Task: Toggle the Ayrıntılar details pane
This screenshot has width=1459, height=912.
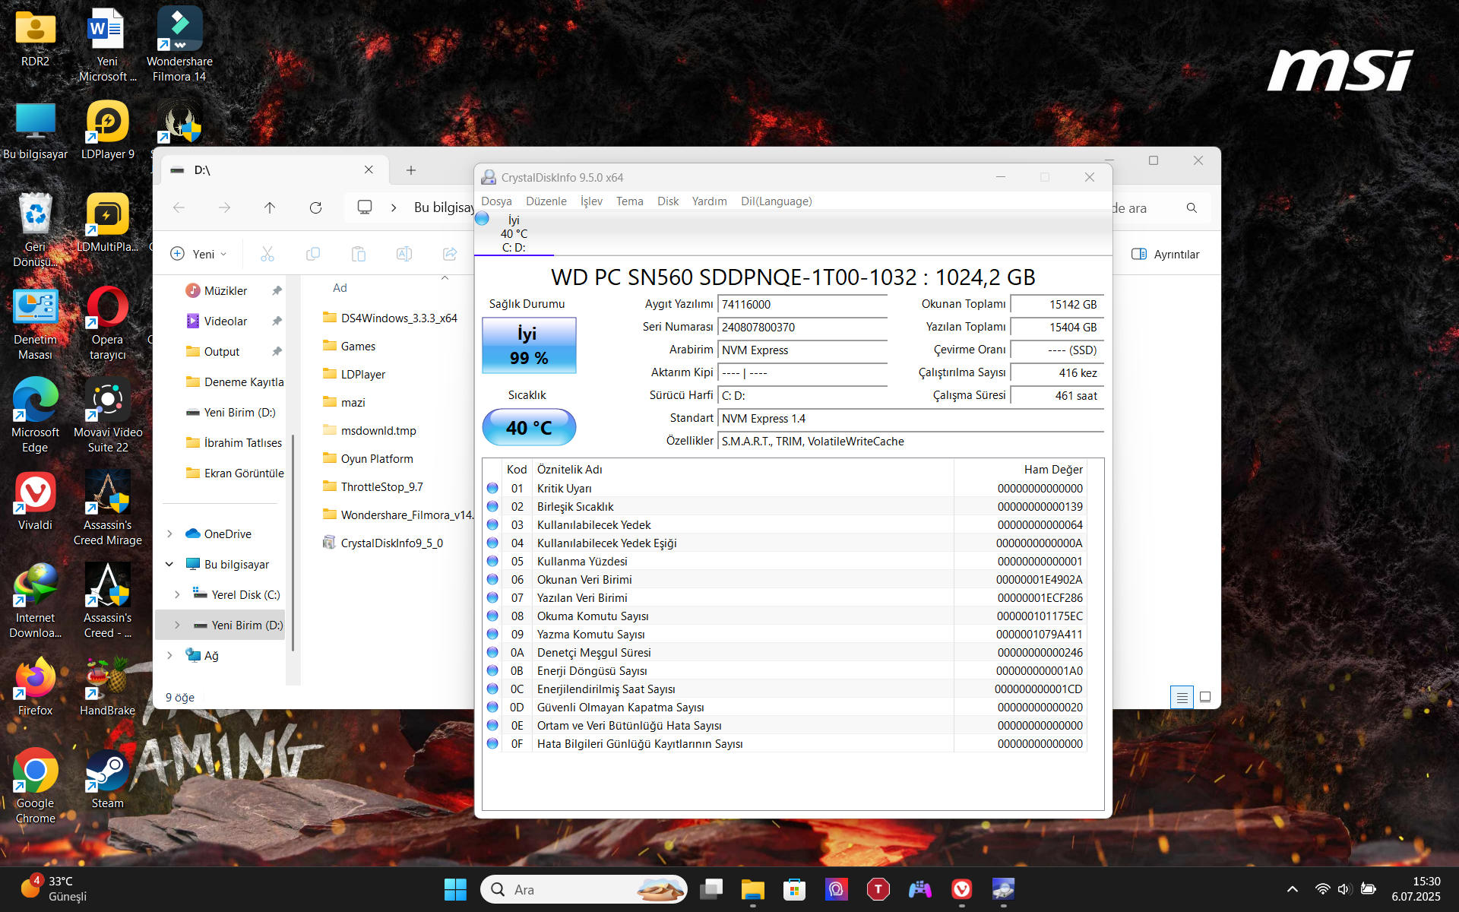Action: [x=1165, y=254]
